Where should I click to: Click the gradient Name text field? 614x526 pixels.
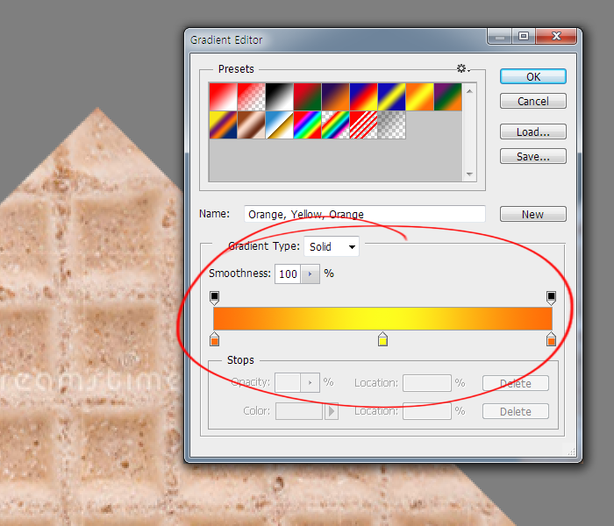pyautogui.click(x=365, y=214)
